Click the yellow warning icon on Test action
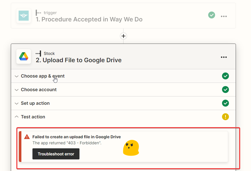 [x=225, y=117]
